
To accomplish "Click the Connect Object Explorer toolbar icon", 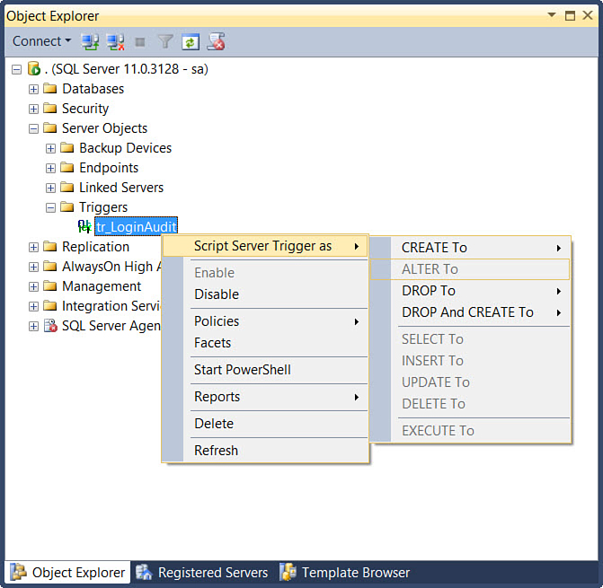I will coord(90,41).
